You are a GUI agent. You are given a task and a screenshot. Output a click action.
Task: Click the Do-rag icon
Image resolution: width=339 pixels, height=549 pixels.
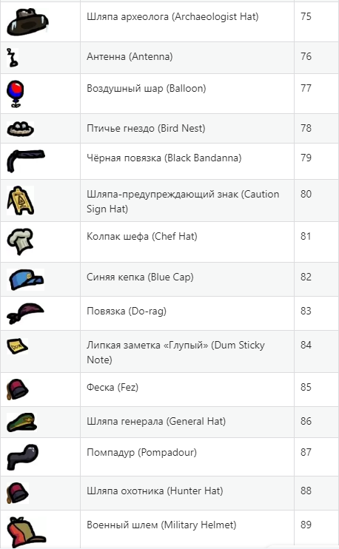tap(25, 314)
